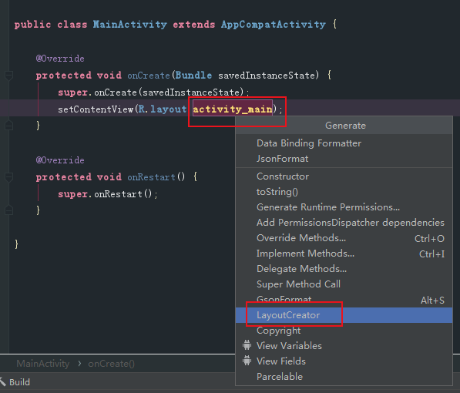Choose Add PermissionsDispatcher dependencies
Viewport: 460px width, 393px height.
tap(344, 223)
